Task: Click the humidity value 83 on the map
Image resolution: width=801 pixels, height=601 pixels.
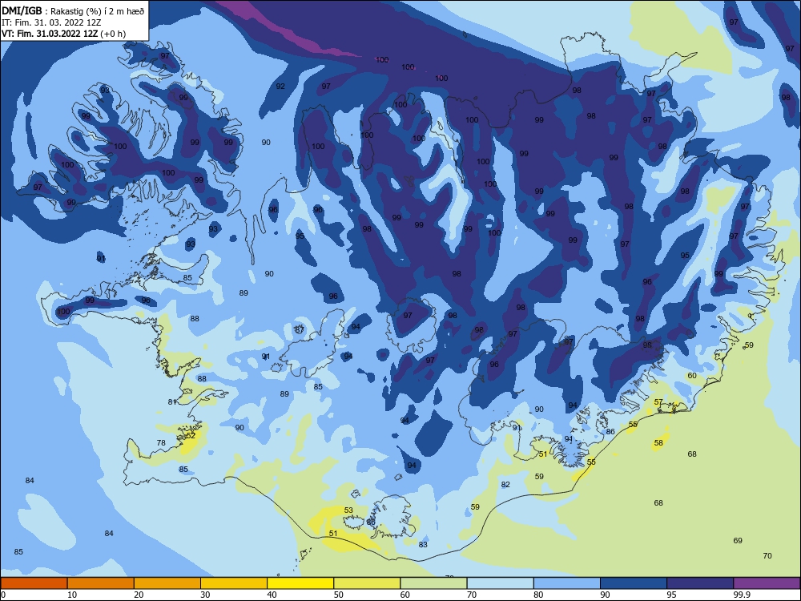Action: [423, 545]
